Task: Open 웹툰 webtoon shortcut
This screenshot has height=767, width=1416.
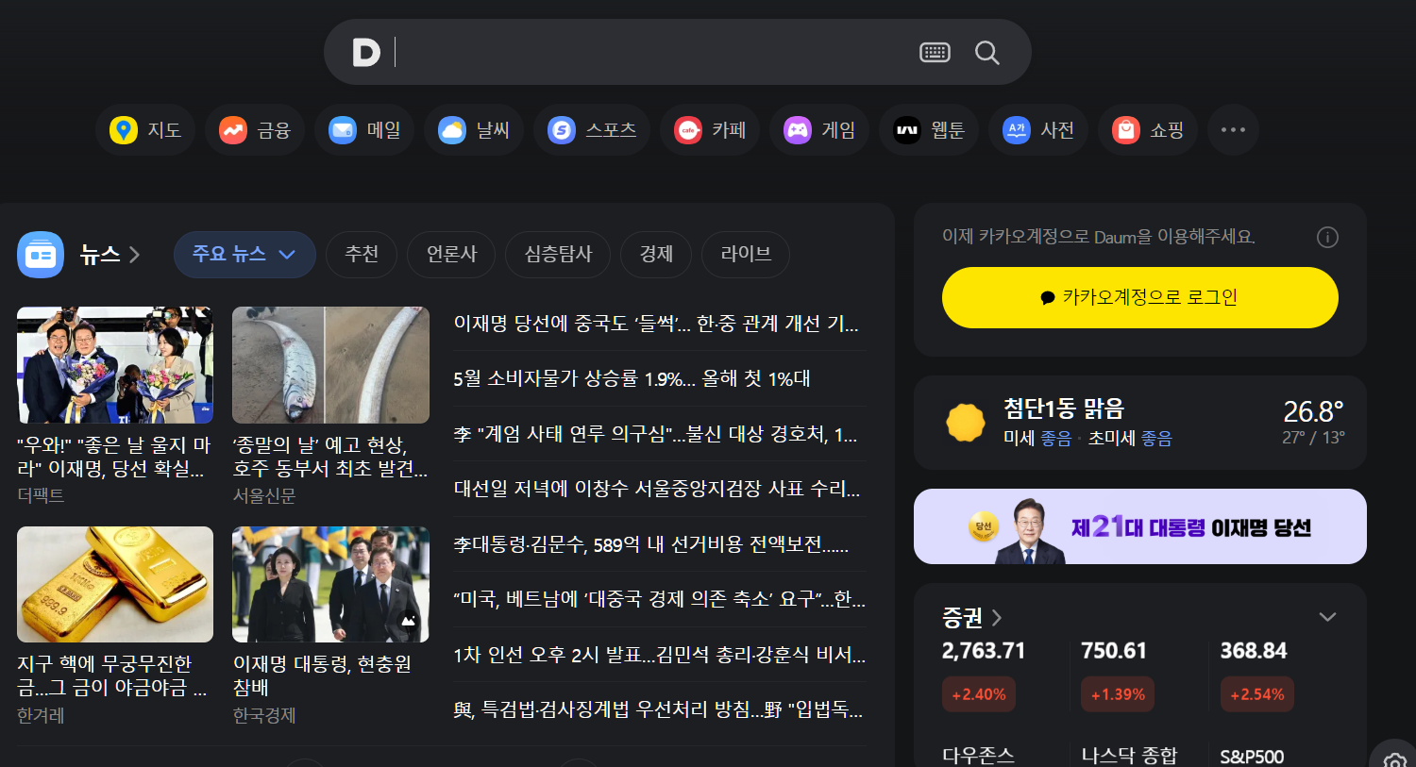Action: pyautogui.click(x=929, y=130)
